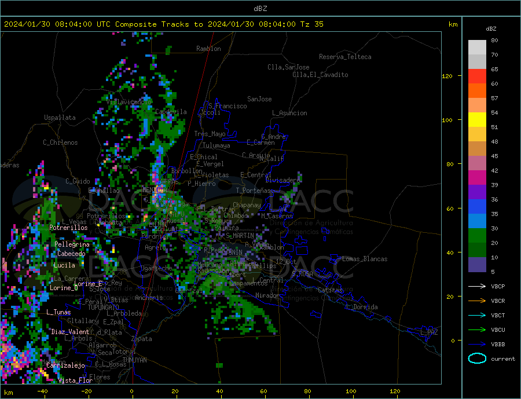The image size is (521, 399).
Task: Click the Tulumaya map label
Action: [216, 145]
